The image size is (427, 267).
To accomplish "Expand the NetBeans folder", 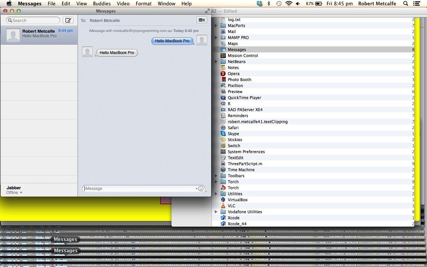I will click(x=216, y=61).
